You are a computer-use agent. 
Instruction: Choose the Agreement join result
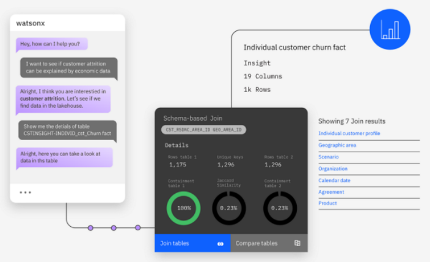[331, 192]
